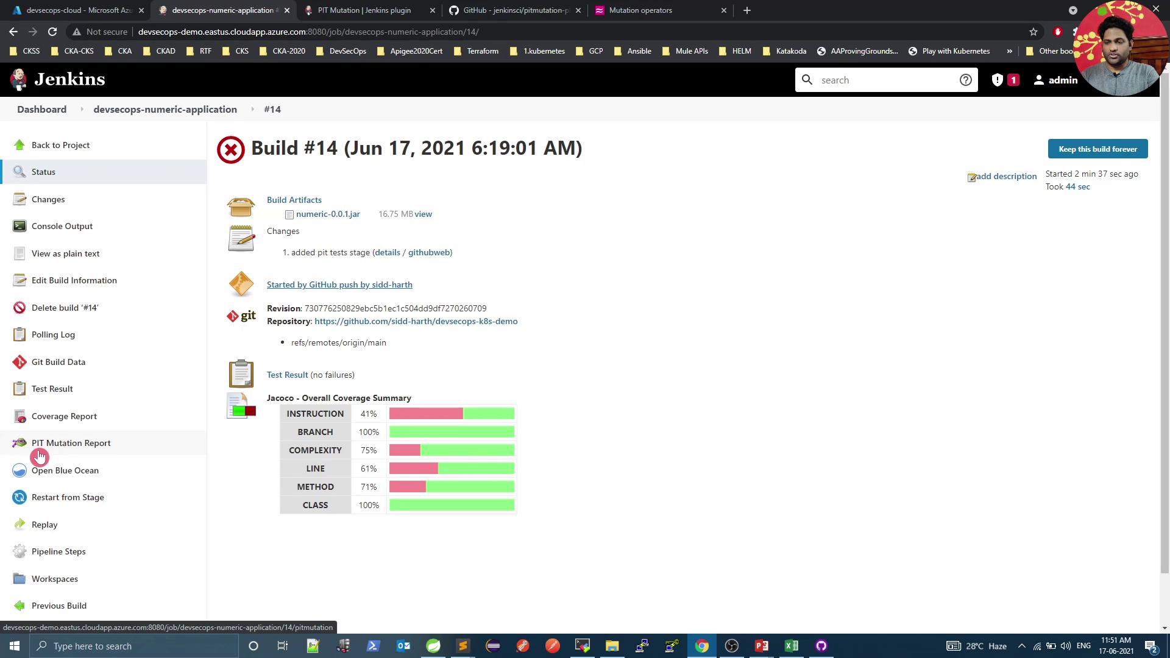
Task: Click Keep this build forever button
Action: [1097, 149]
